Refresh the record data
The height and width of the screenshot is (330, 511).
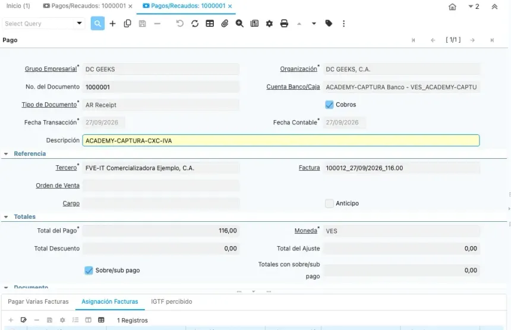click(195, 23)
